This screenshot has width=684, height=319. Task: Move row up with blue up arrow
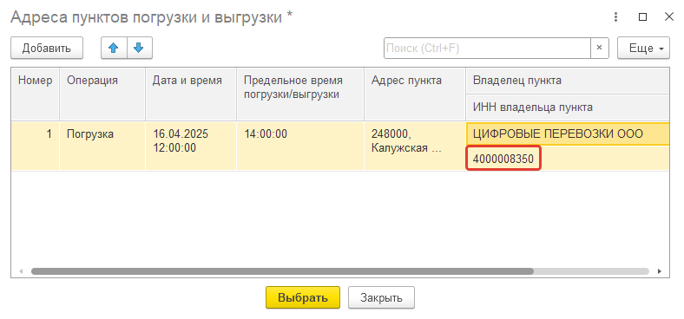(114, 48)
